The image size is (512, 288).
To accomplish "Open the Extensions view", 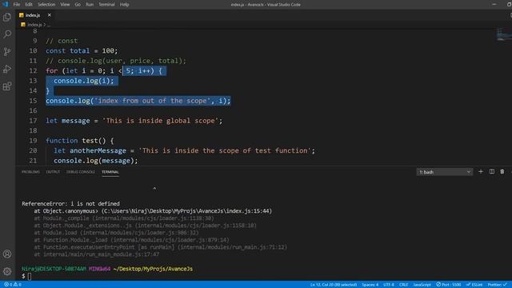I will tap(7, 86).
